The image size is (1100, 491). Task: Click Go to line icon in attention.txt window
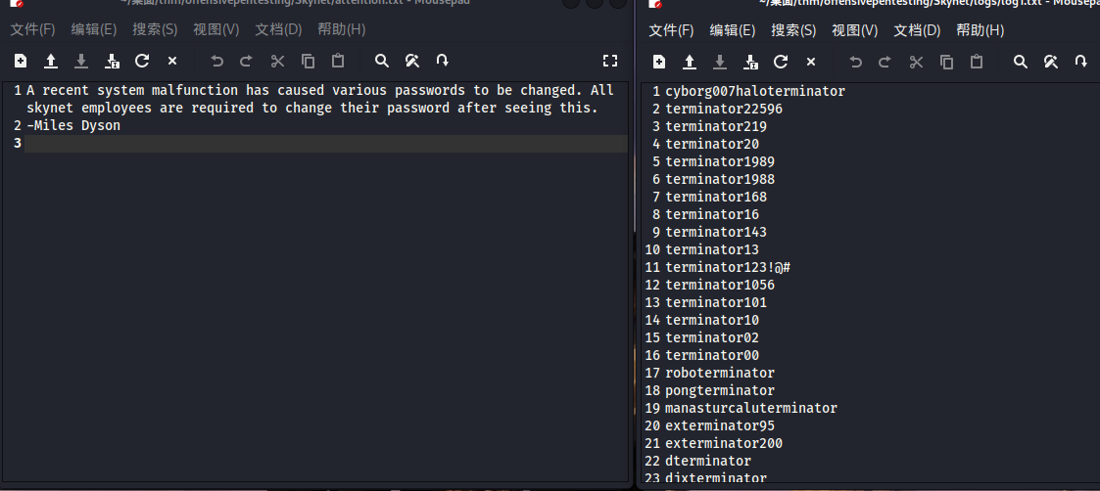(x=442, y=61)
